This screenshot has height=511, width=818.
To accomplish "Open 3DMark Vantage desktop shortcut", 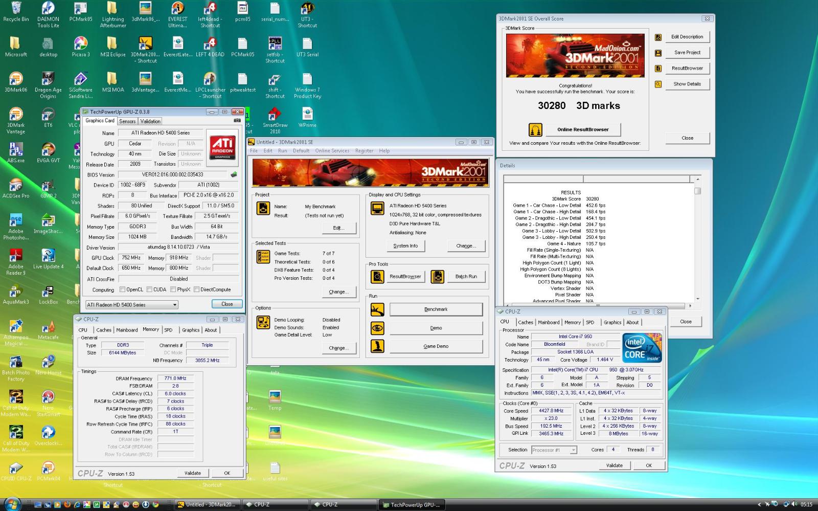I will coord(16,121).
